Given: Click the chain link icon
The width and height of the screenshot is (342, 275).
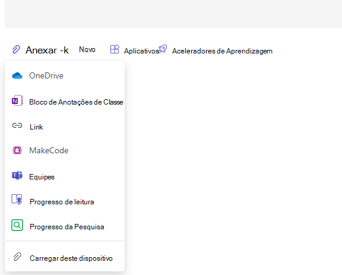Looking at the screenshot, I should [17, 125].
